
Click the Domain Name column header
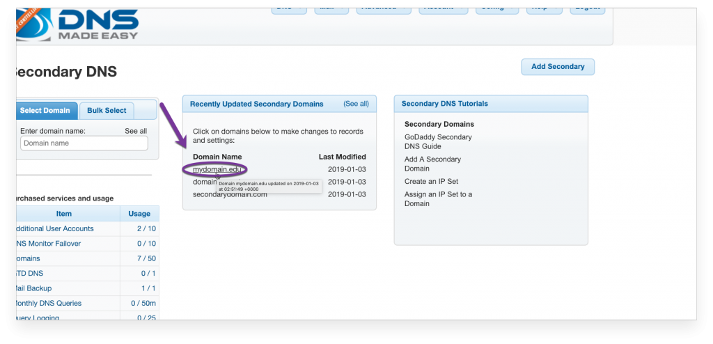click(x=217, y=157)
